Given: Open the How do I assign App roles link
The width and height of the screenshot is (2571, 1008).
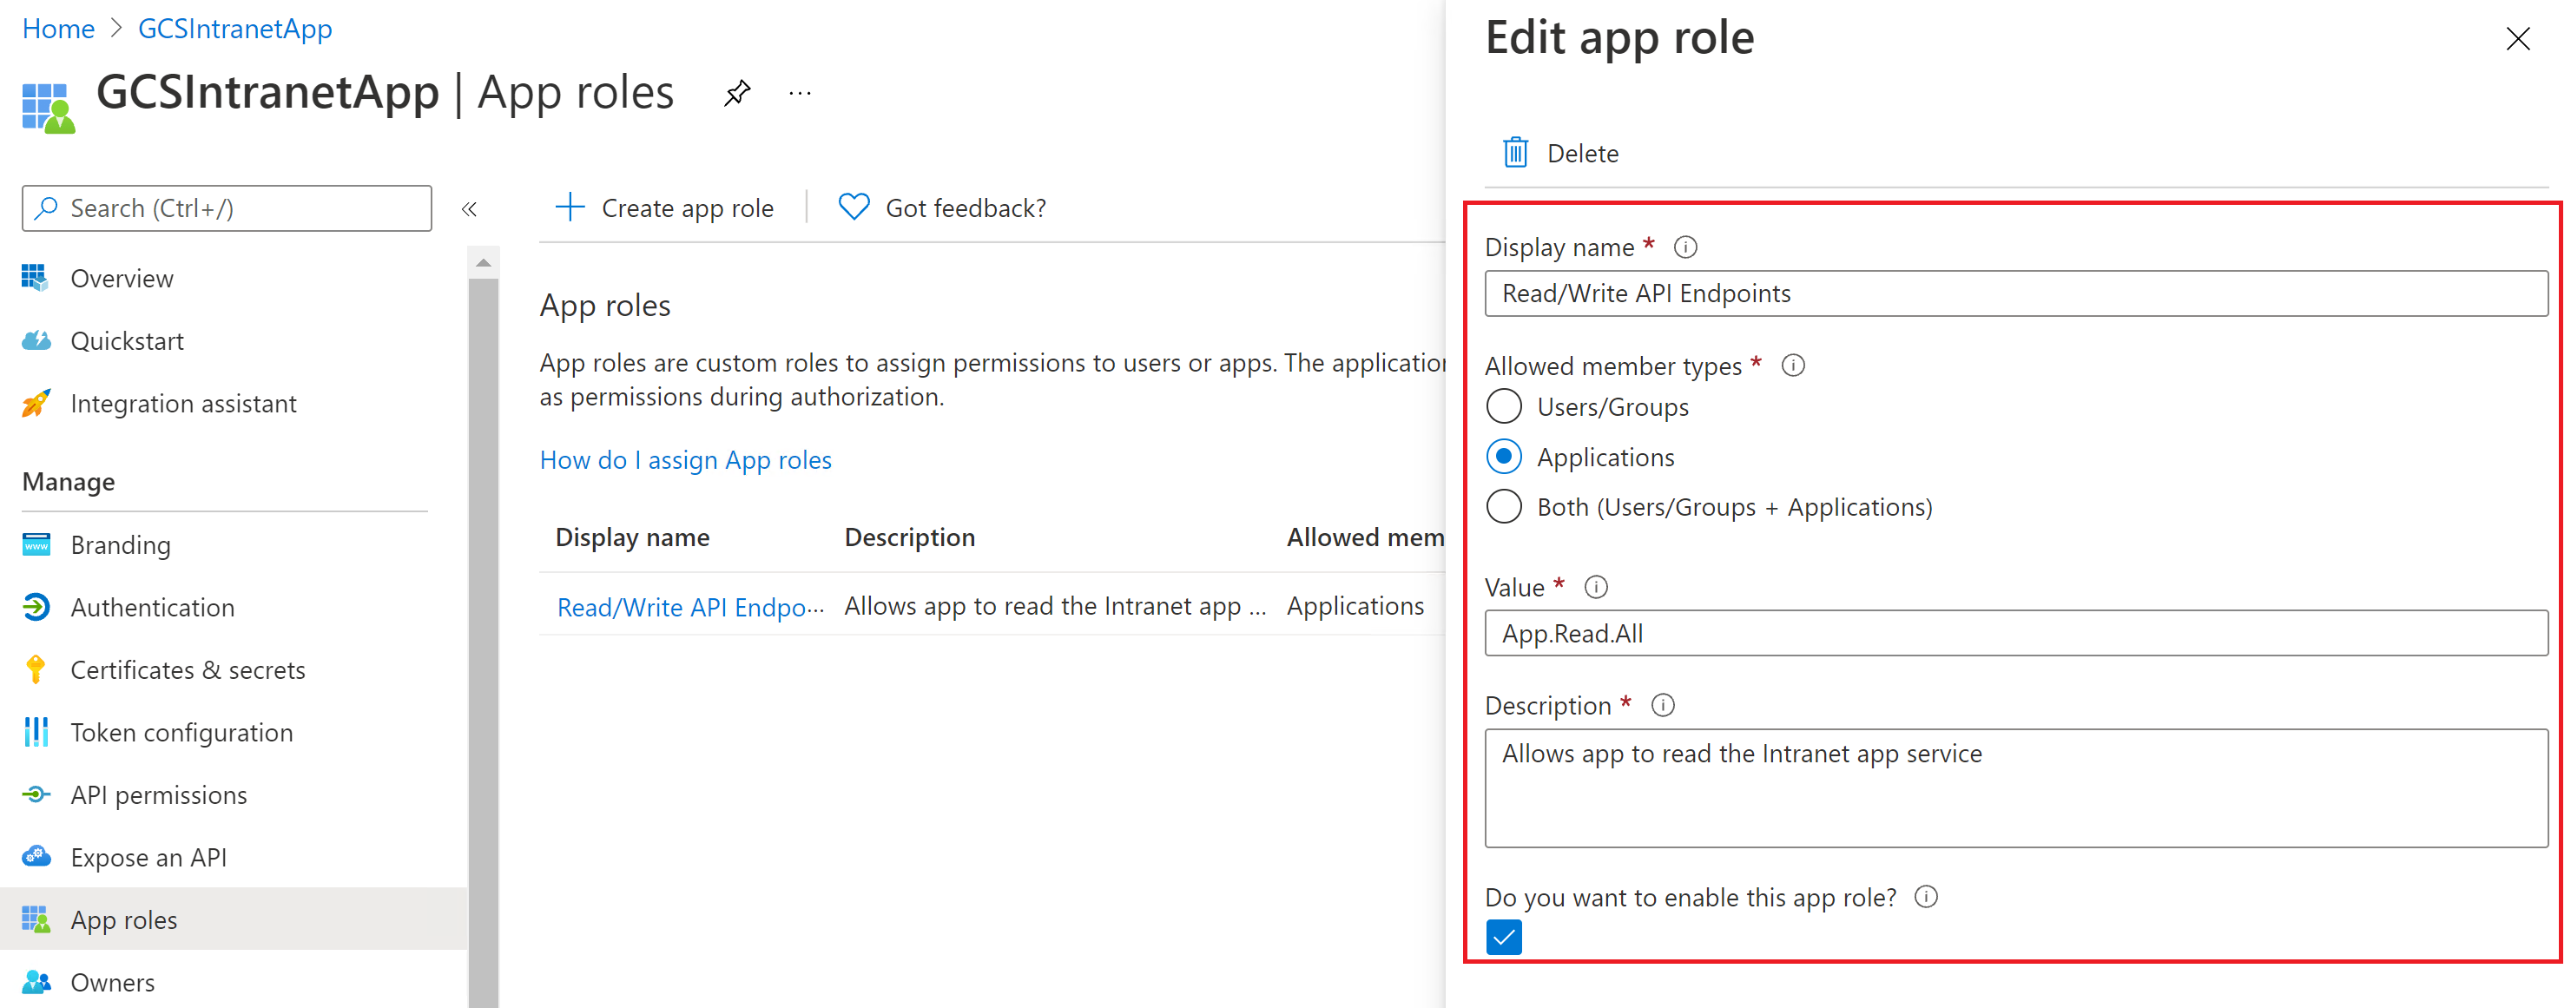Looking at the screenshot, I should [685, 460].
